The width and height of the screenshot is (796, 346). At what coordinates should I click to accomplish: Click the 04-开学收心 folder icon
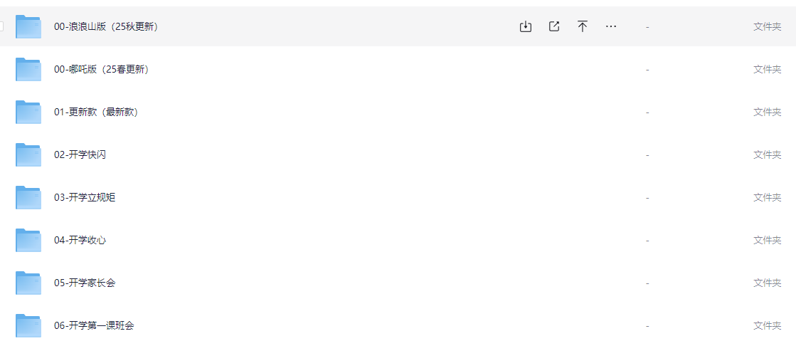(x=28, y=240)
